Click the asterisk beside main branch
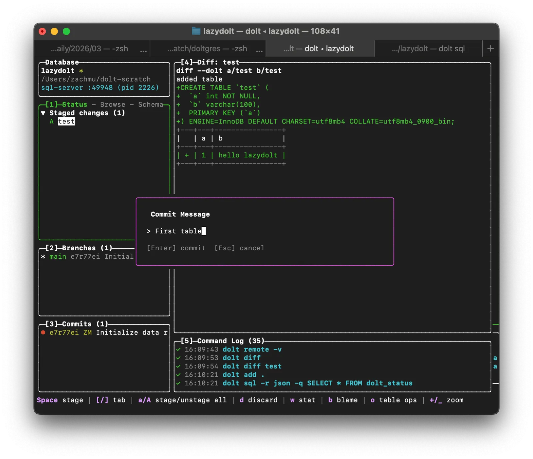533x459 pixels. 43,257
